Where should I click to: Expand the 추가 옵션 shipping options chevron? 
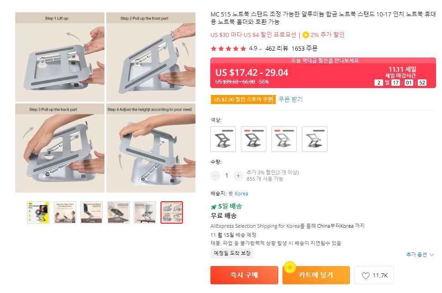[432, 255]
